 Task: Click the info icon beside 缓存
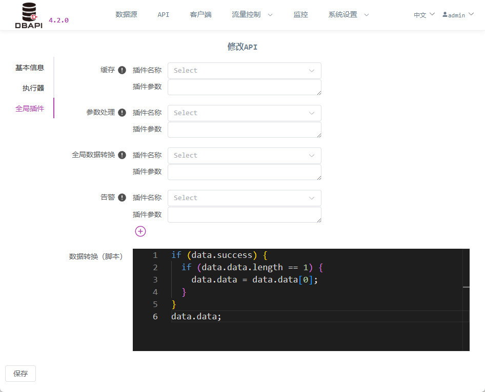[122, 70]
